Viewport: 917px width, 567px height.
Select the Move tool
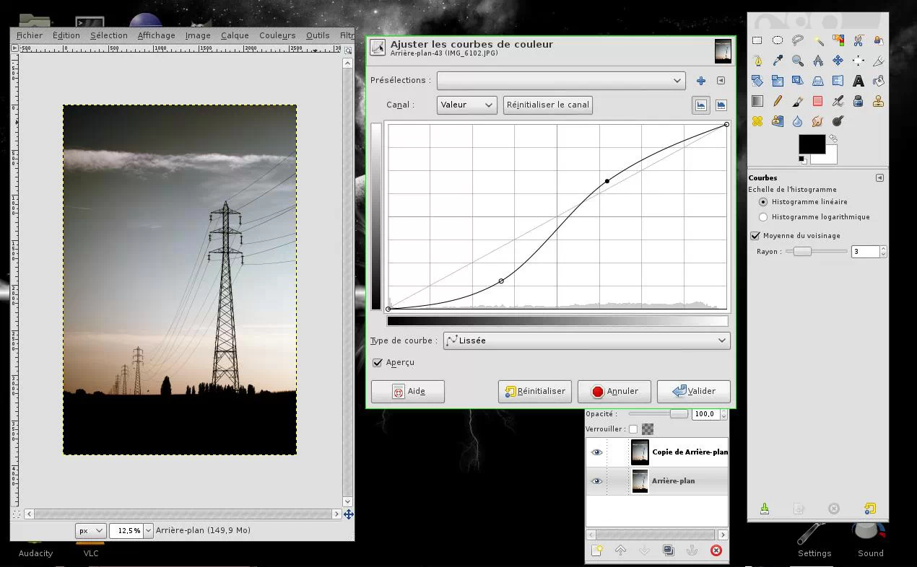point(838,61)
